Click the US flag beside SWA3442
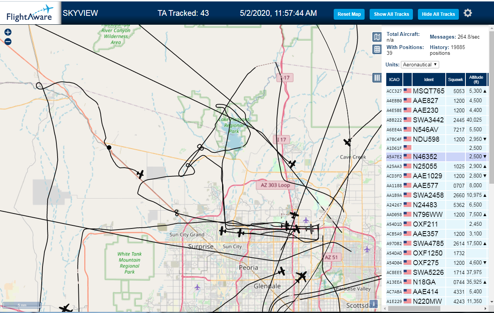Screen dimensions: 494x313 pyautogui.click(x=407, y=120)
